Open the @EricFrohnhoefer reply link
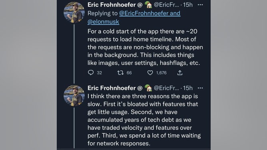The height and width of the screenshot is (150, 267). pos(149,13)
